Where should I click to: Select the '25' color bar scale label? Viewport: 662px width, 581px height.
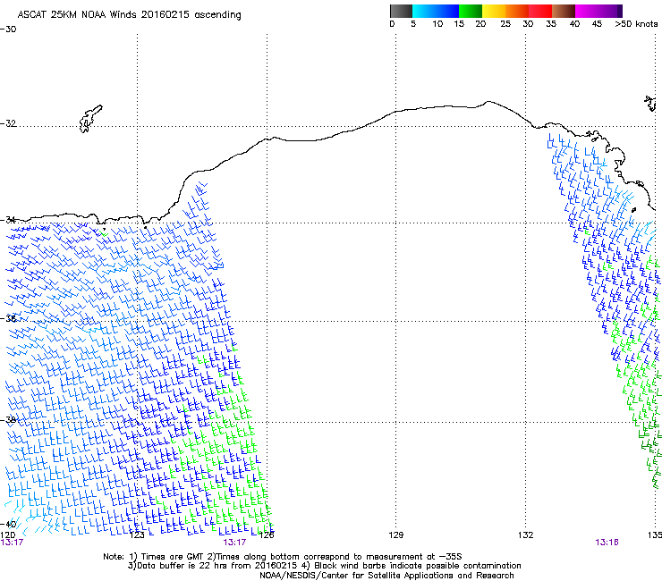[x=505, y=24]
